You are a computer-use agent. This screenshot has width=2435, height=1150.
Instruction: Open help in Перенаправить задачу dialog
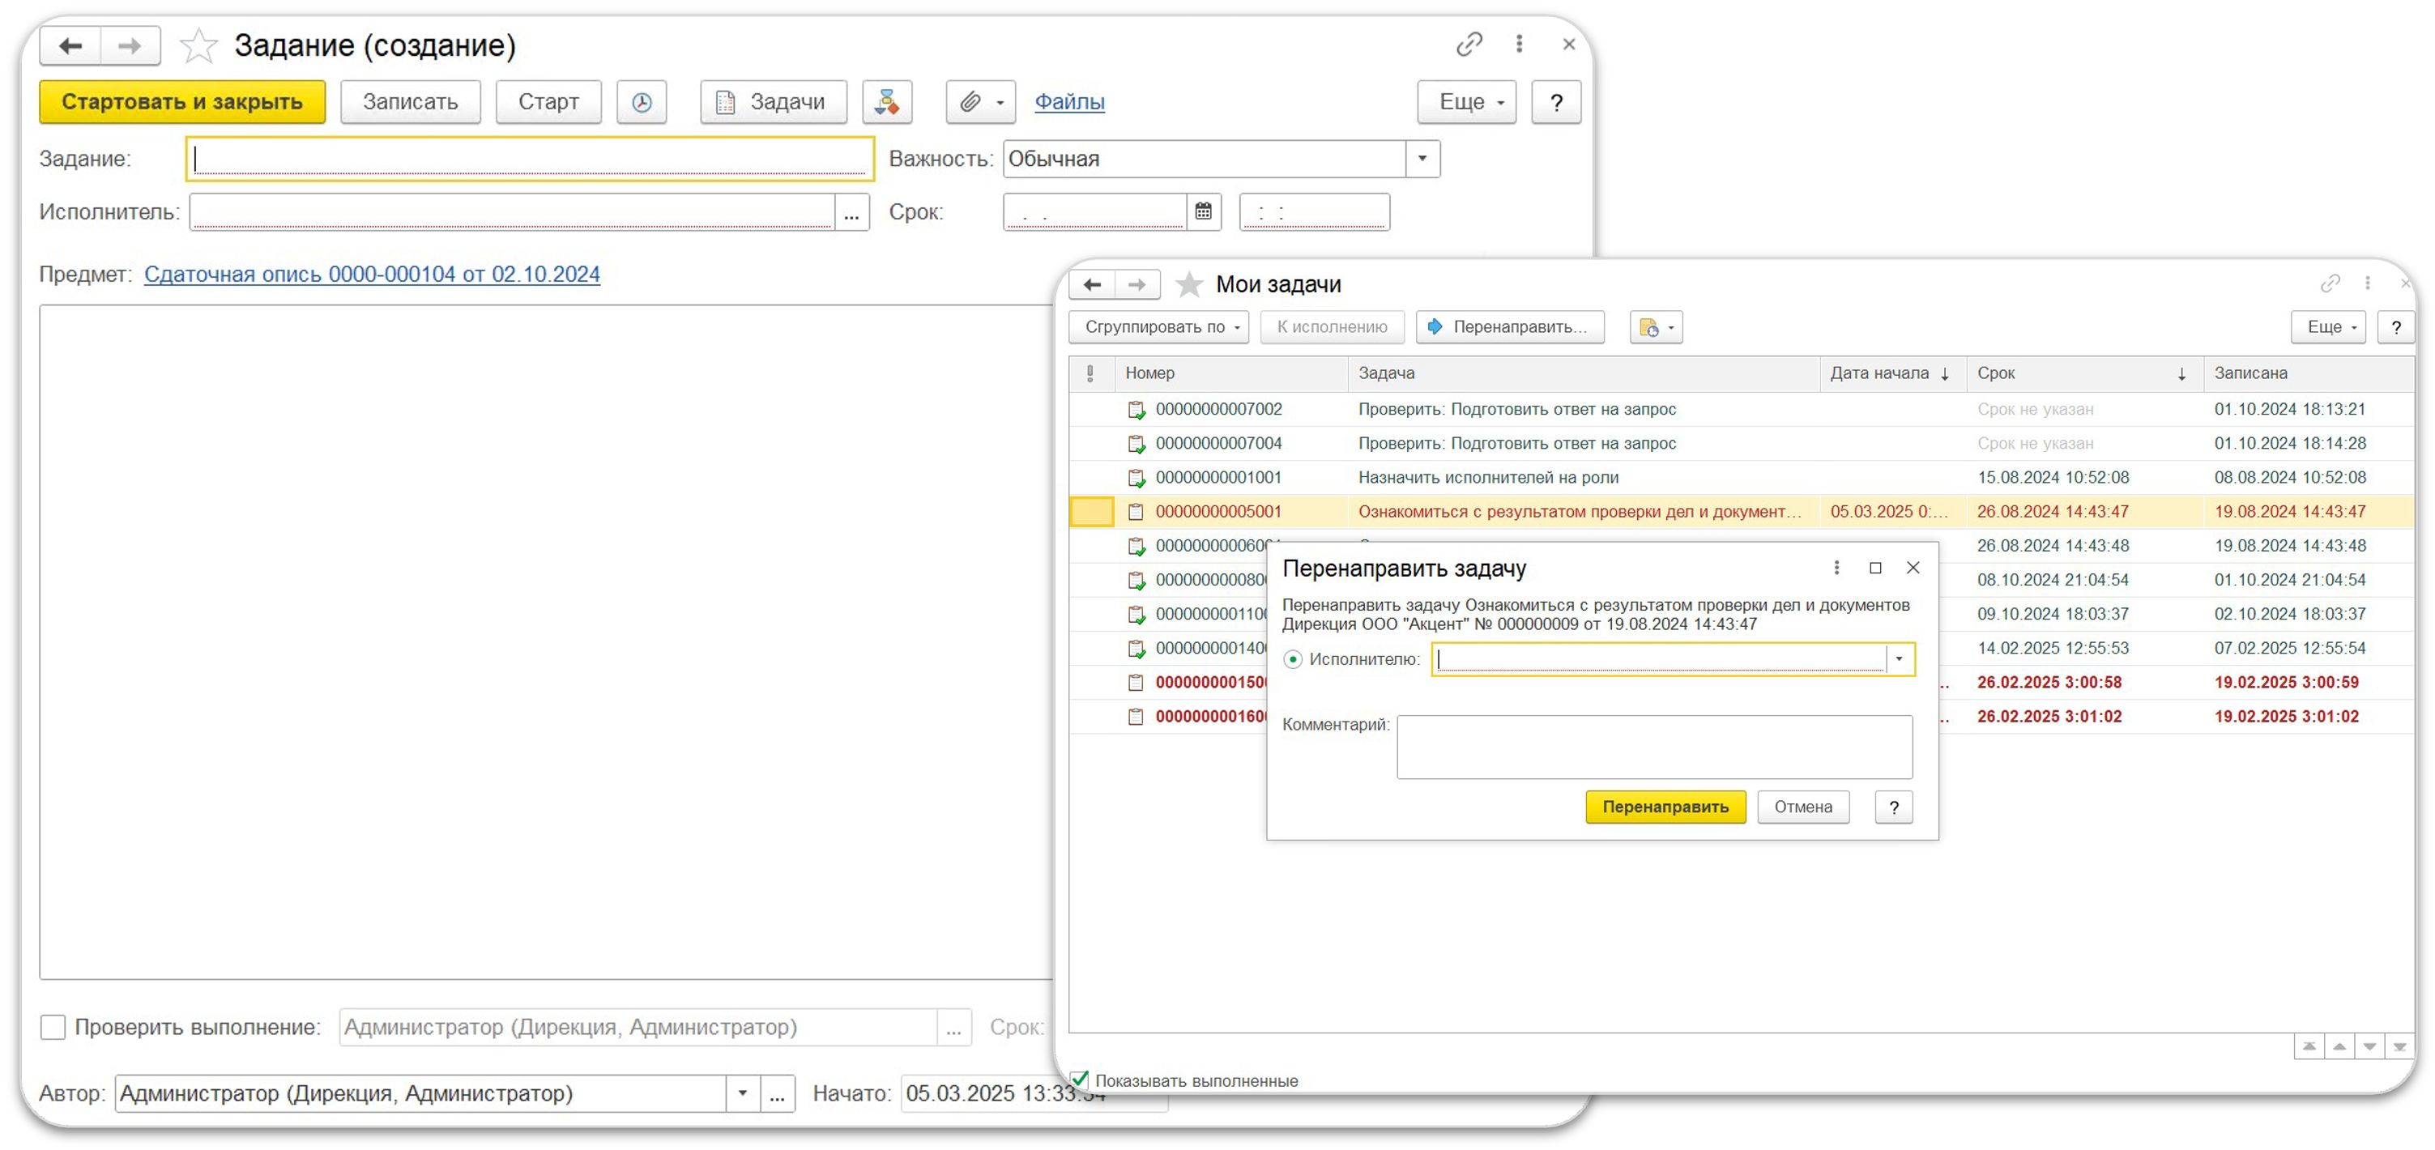coord(1893,807)
